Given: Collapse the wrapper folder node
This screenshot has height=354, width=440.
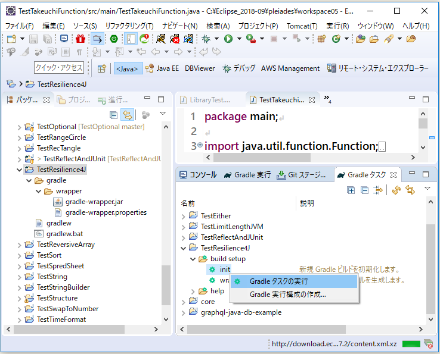Looking at the screenshot, I should 38,192.
